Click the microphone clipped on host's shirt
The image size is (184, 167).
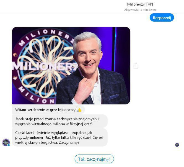coord(102,91)
